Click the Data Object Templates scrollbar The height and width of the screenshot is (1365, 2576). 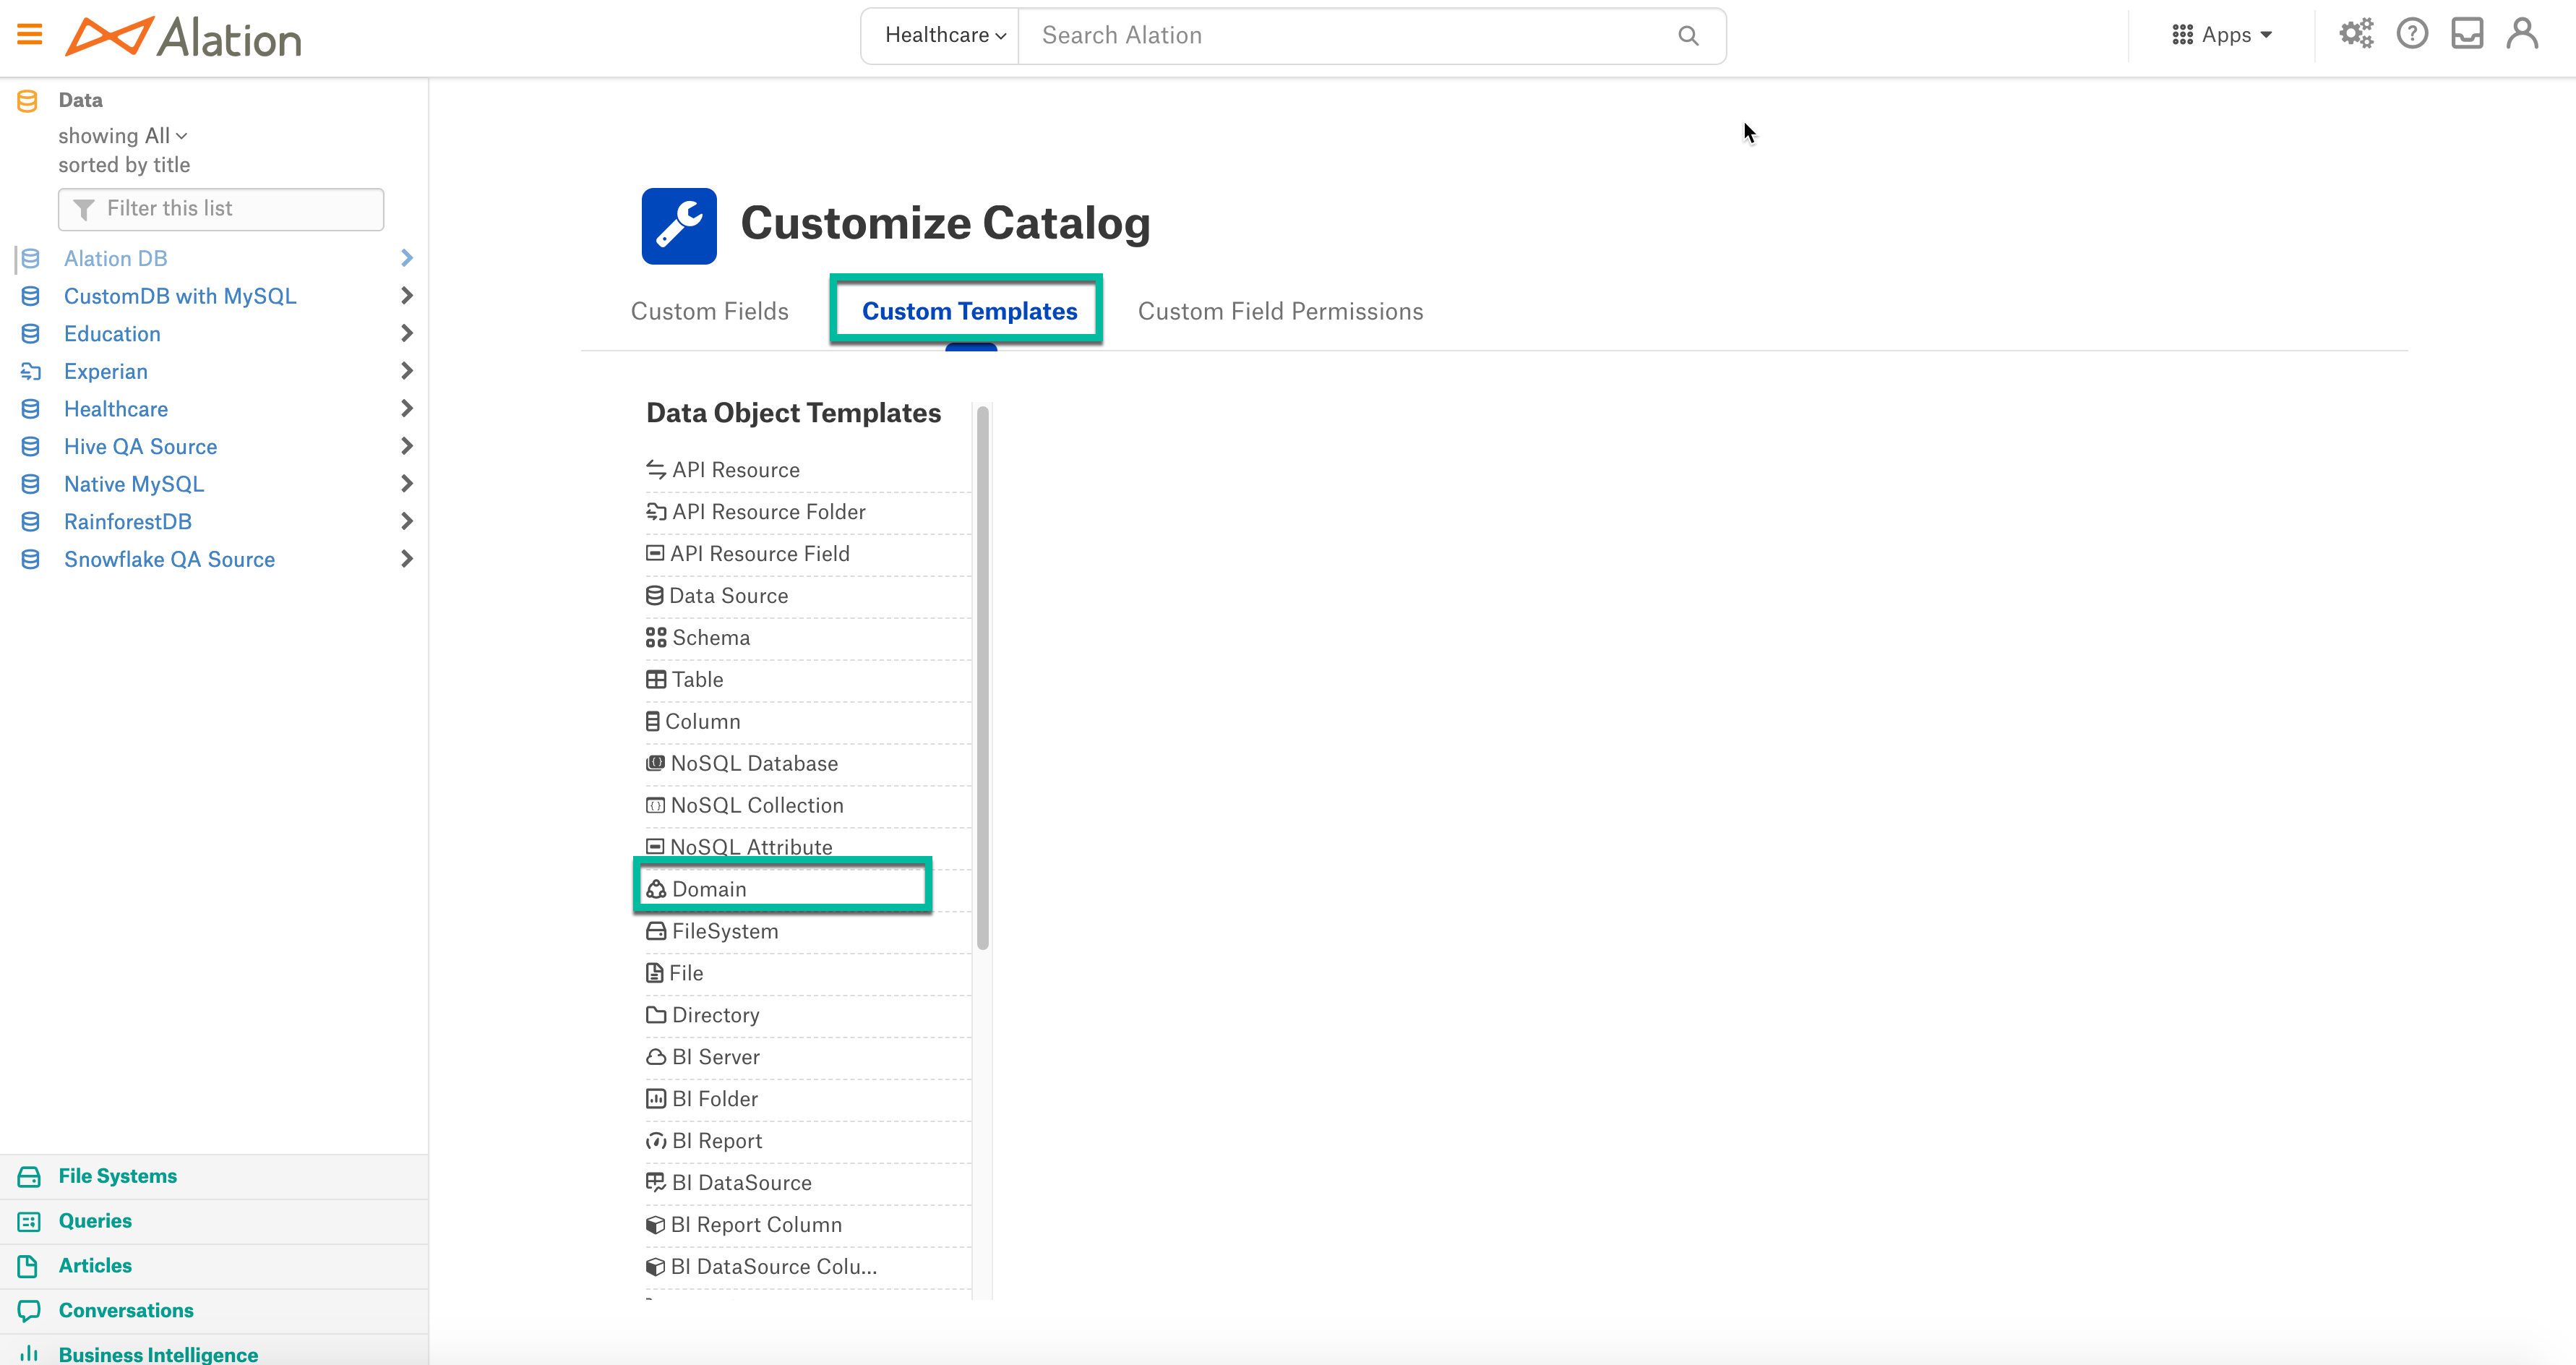coord(982,677)
